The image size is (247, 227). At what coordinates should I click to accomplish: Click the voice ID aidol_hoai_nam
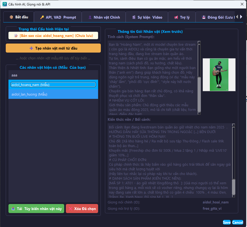point(216,202)
